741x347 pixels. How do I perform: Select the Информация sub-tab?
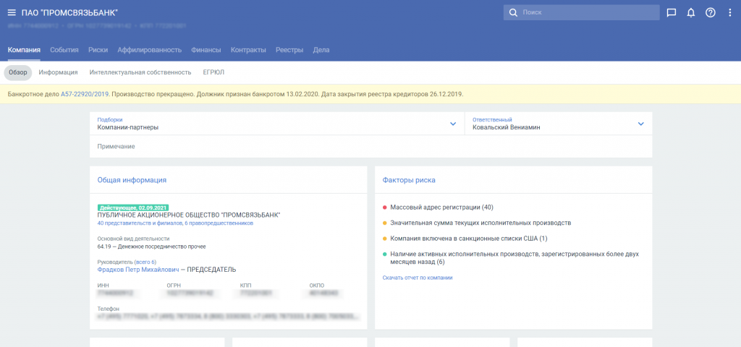58,73
